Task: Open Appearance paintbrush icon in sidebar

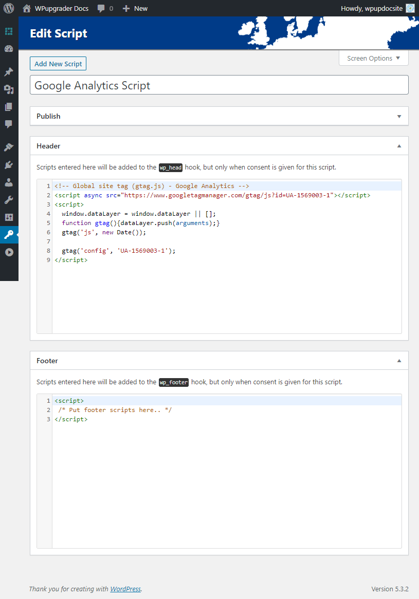Action: point(9,147)
